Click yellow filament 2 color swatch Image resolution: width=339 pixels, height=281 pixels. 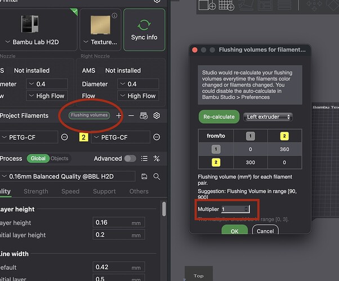click(84, 137)
